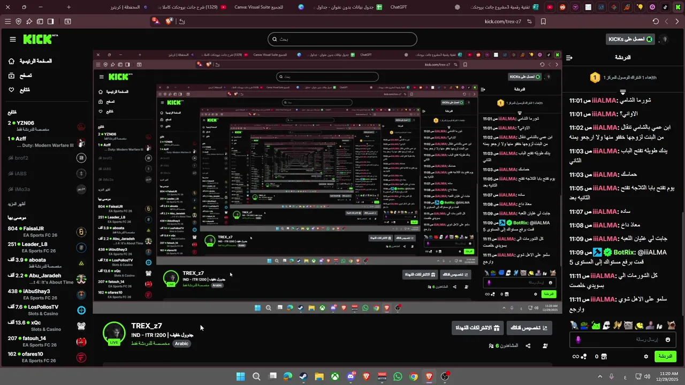Viewport: 685px width, 385px height.
Task: Click the purple microphone in chat input
Action: [x=579, y=340]
